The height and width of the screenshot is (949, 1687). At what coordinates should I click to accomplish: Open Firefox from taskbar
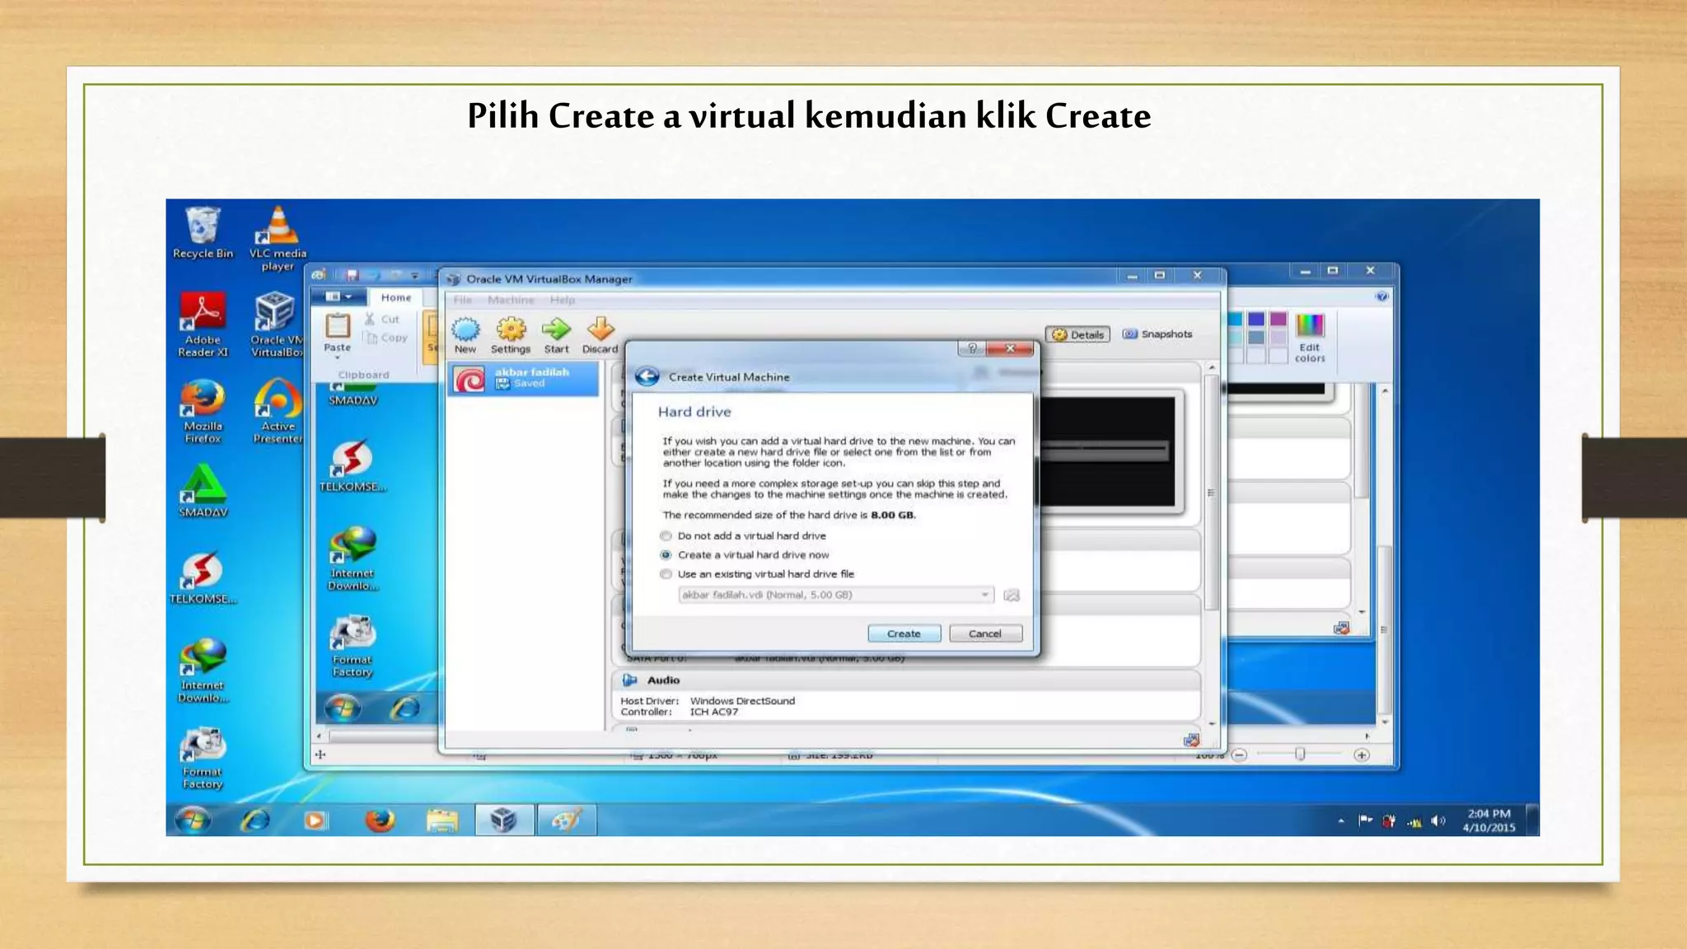[x=380, y=820]
